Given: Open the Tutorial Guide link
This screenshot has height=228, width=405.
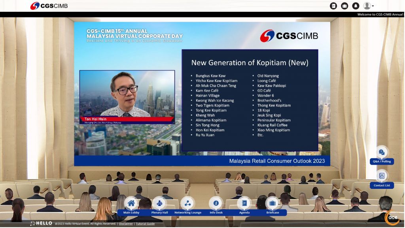Looking at the screenshot, I should pos(145,223).
